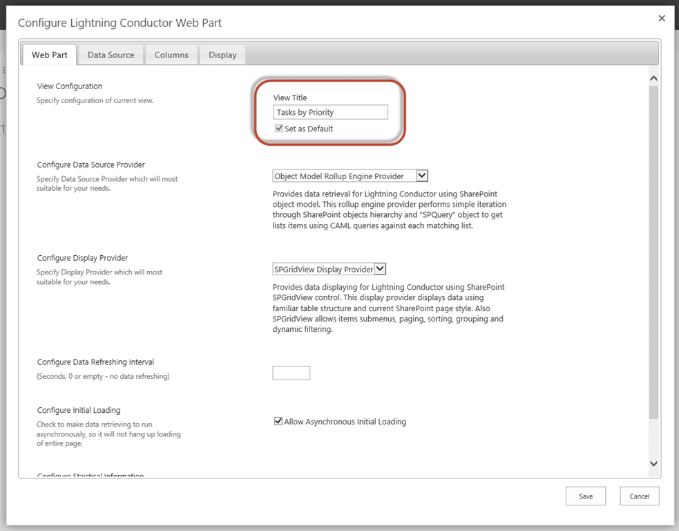
Task: Click the Save button
Action: (x=586, y=496)
